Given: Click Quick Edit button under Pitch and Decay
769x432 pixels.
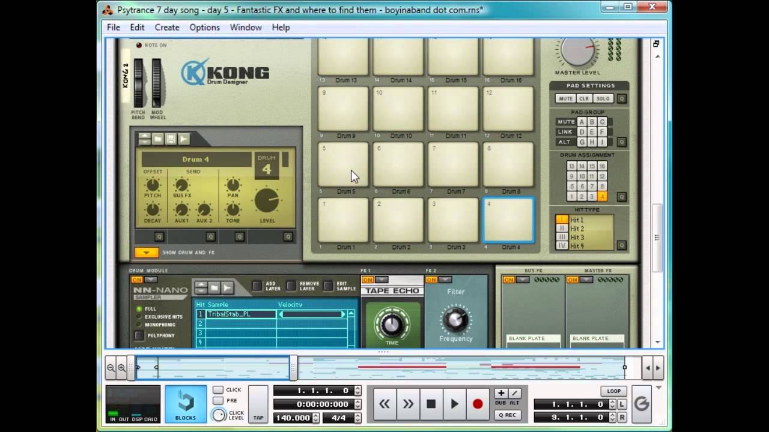Looking at the screenshot, I should click(x=159, y=236).
